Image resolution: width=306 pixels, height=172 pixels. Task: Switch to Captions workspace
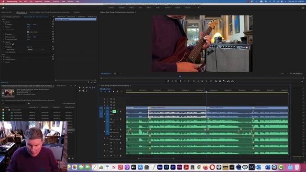(177, 8)
